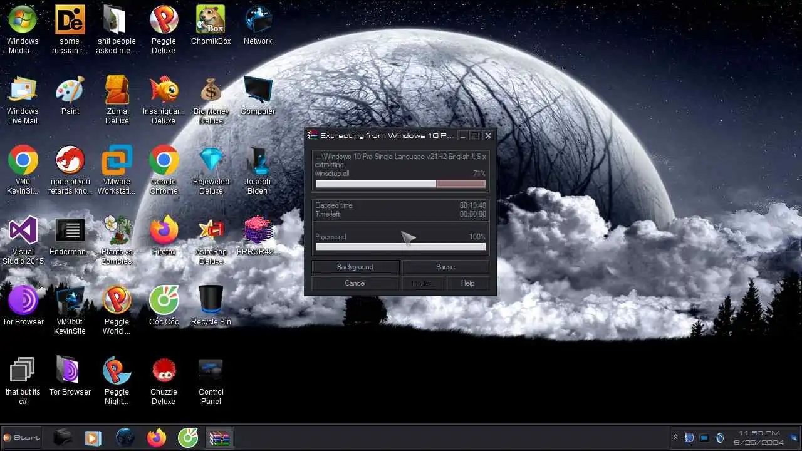This screenshot has width=802, height=451.
Task: Launch Zuma Deluxe shortcut
Action: 117,100
